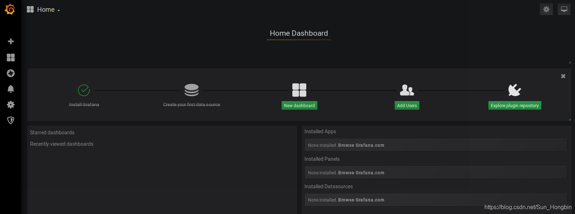Open the Create plus menu in sidebar
This screenshot has width=575, height=214.
click(x=11, y=41)
